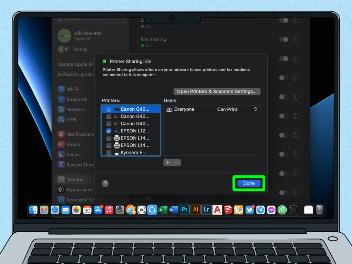Click the Finder icon in dock

coord(33,209)
